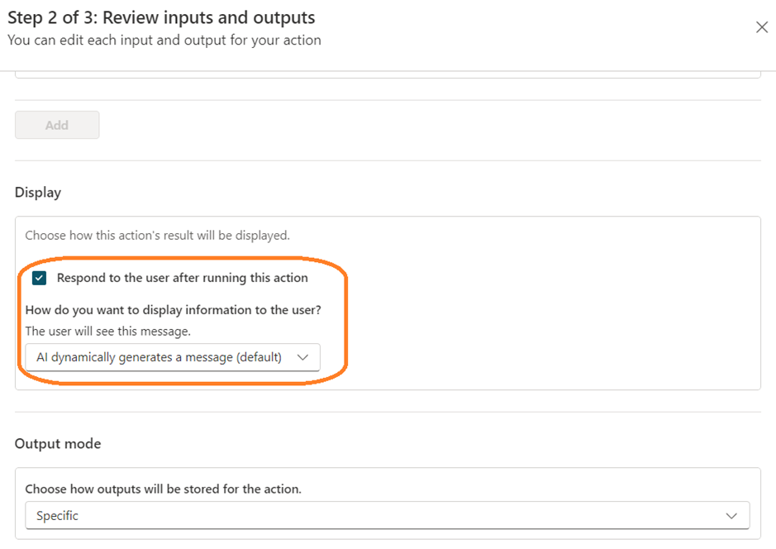The width and height of the screenshot is (776, 549).
Task: Click the chevron arrow on the message display dropdown
Action: [302, 357]
